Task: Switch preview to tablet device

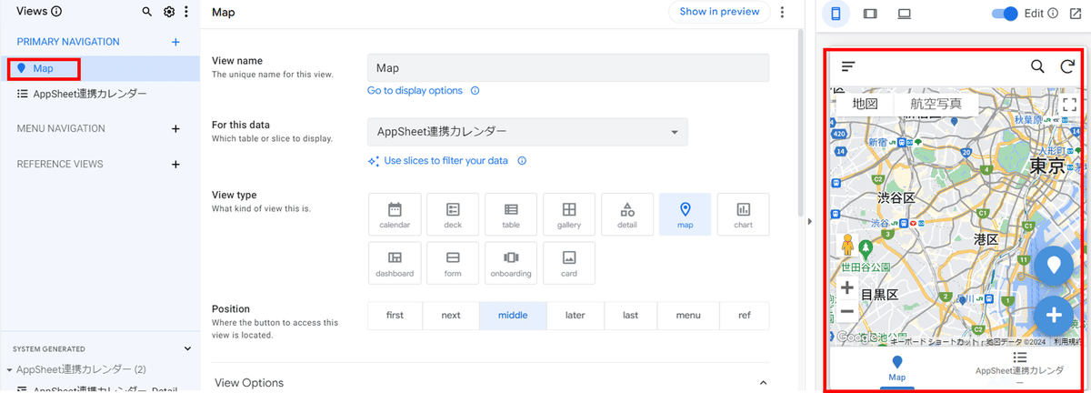Action: click(x=870, y=14)
